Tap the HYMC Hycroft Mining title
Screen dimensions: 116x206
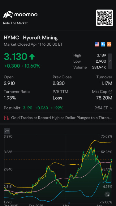(31, 38)
